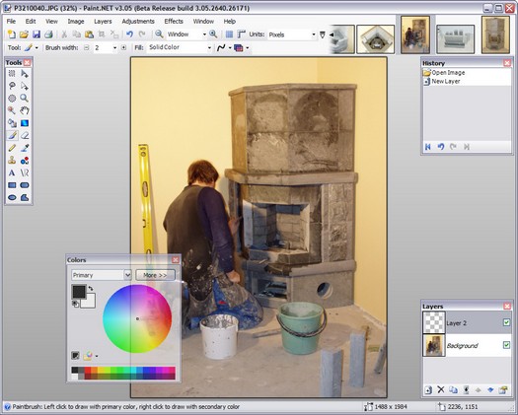
Task: Pick a hue on the color wheel
Action: click(137, 319)
